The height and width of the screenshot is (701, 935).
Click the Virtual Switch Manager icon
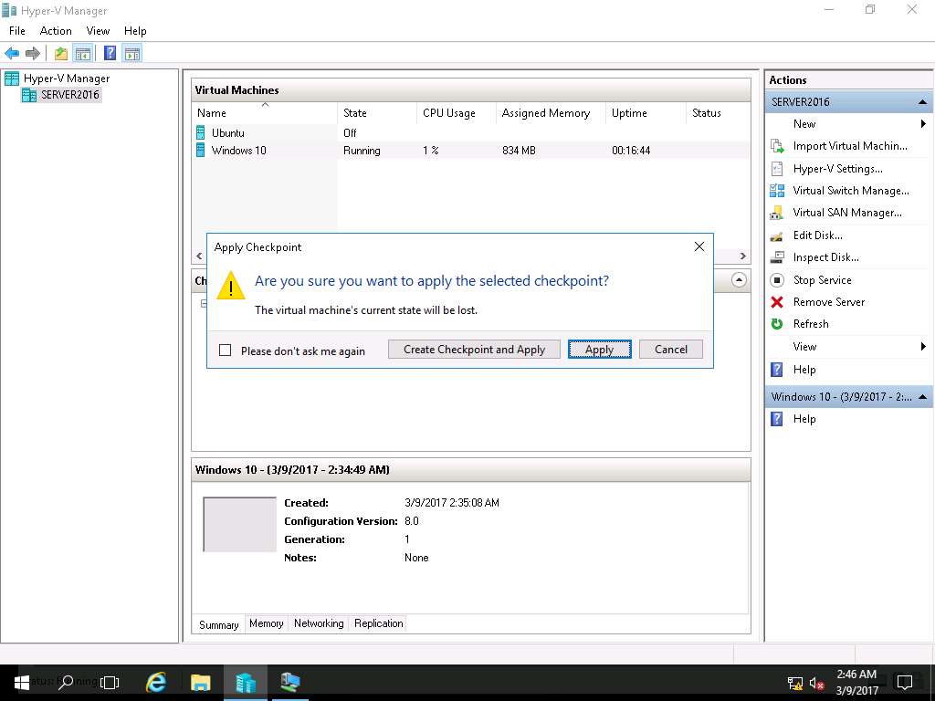tap(777, 191)
